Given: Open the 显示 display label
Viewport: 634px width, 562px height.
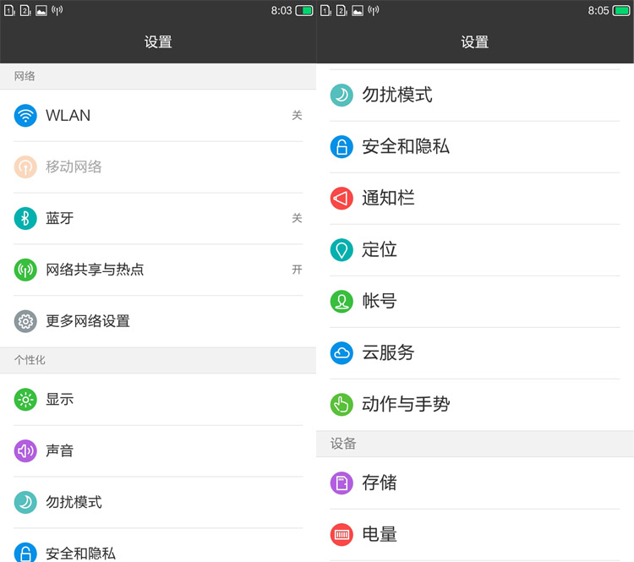Looking at the screenshot, I should (x=59, y=400).
